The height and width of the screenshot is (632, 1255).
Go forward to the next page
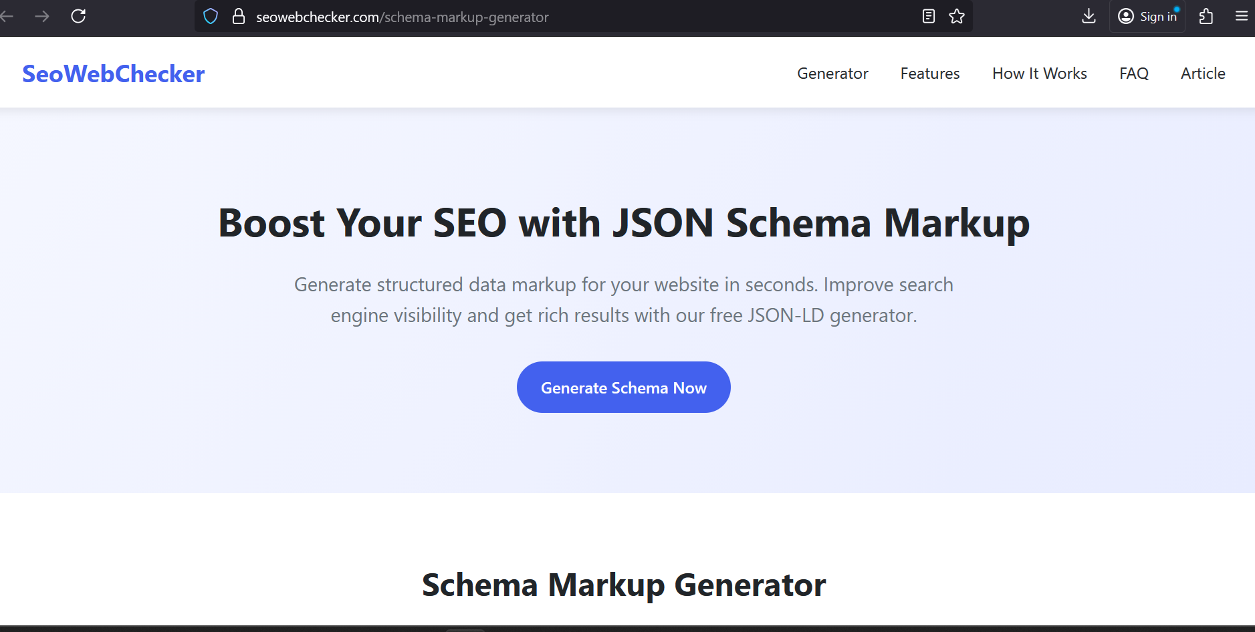point(42,16)
